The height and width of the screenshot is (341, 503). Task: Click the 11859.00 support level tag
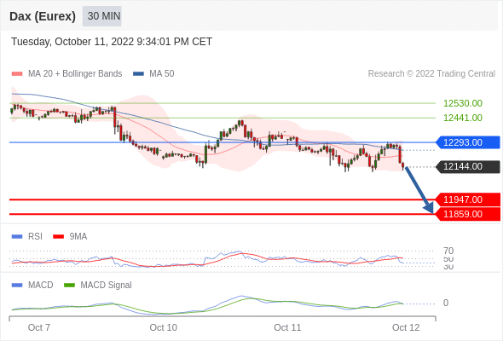point(468,214)
